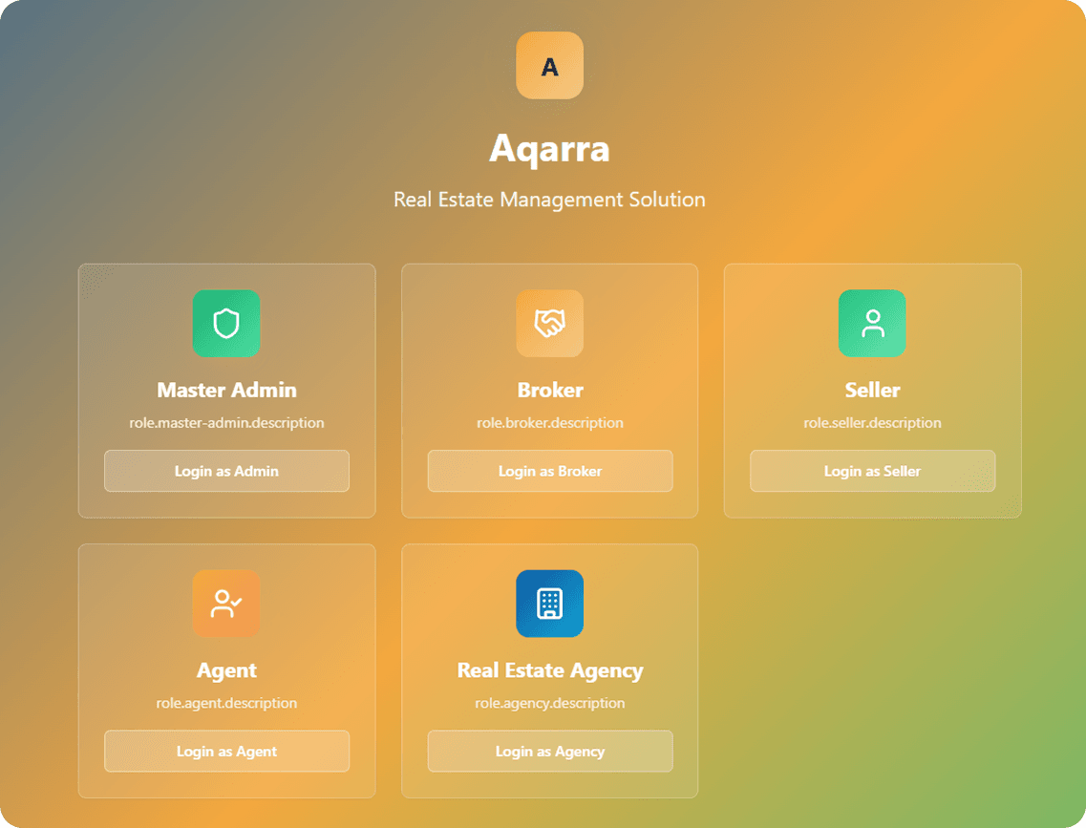Select the Login as Broker button
The image size is (1086, 828).
(x=550, y=471)
